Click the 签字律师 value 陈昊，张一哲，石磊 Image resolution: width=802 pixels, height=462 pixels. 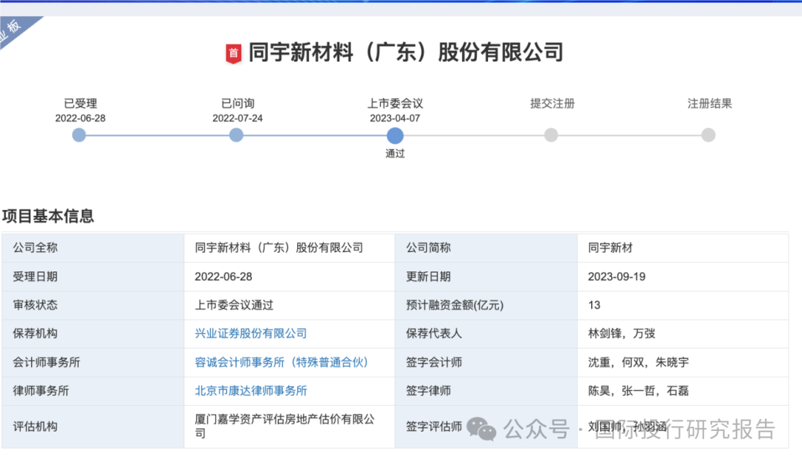tap(639, 391)
